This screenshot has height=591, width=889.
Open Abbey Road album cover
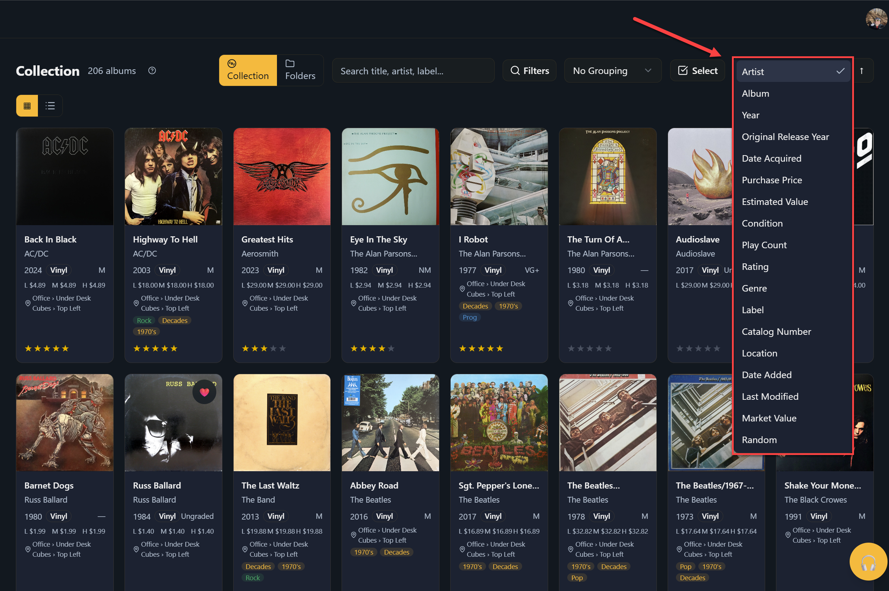pos(390,423)
